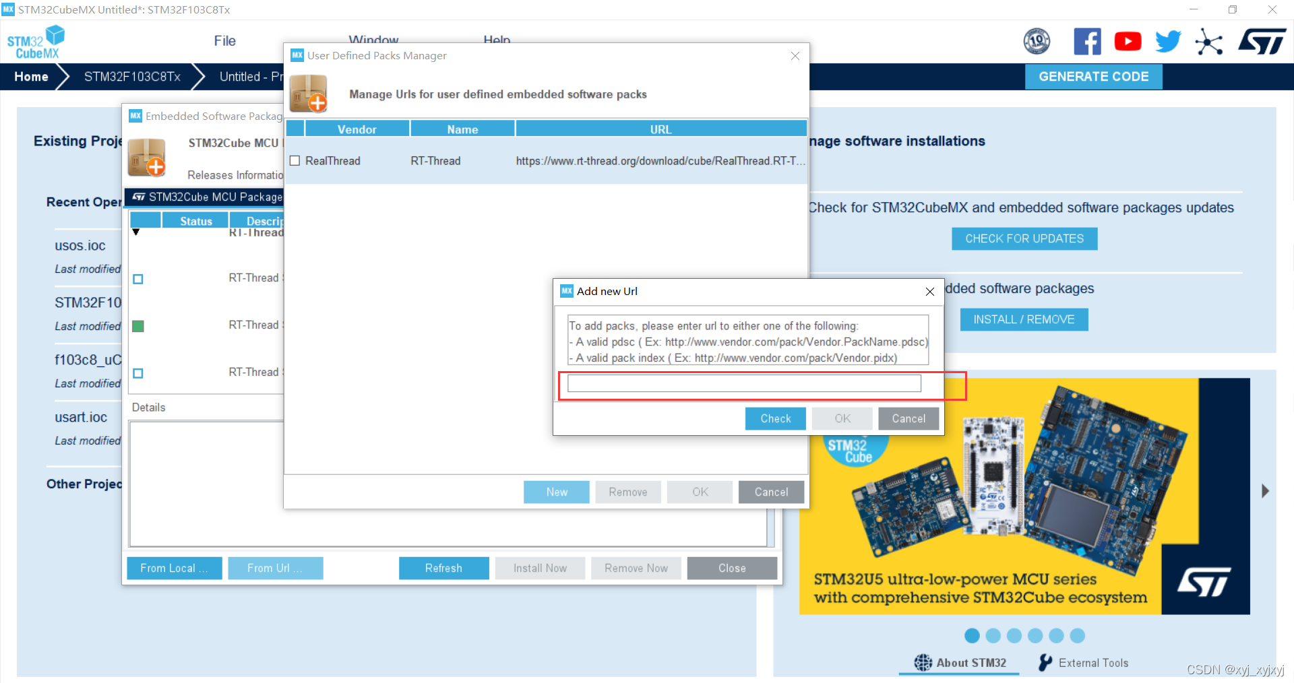Click the Refresh button
The height and width of the screenshot is (683, 1294).
[443, 568]
